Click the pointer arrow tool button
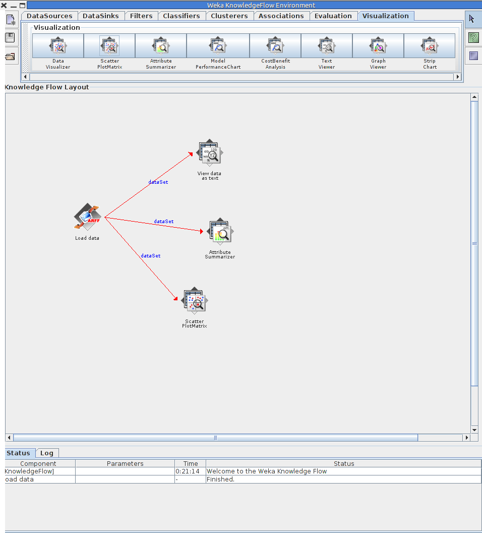This screenshot has width=482, height=533. click(473, 19)
